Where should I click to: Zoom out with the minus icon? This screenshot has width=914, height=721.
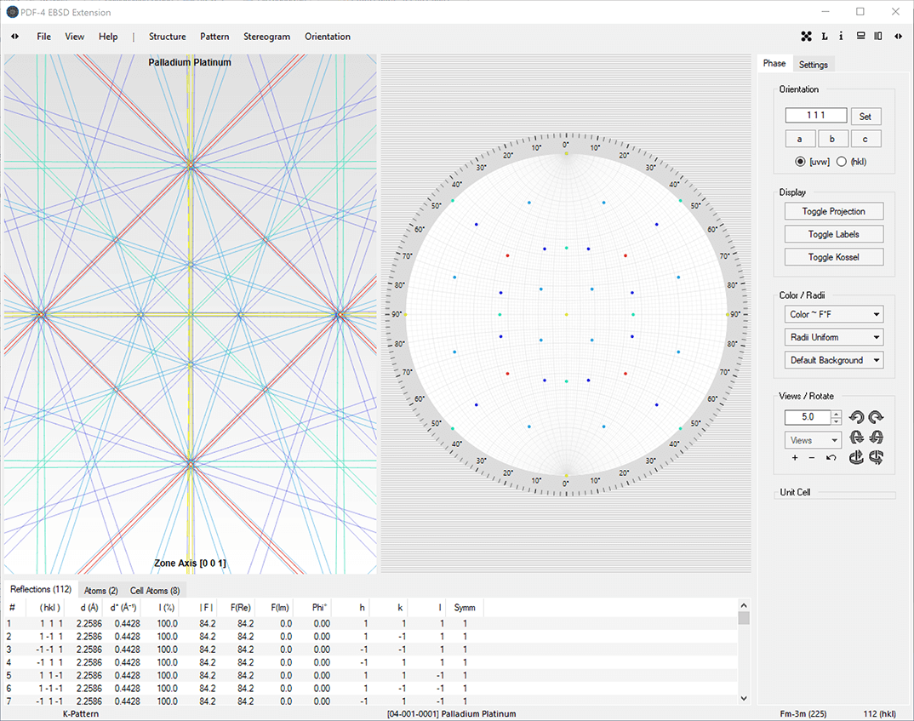coord(811,458)
